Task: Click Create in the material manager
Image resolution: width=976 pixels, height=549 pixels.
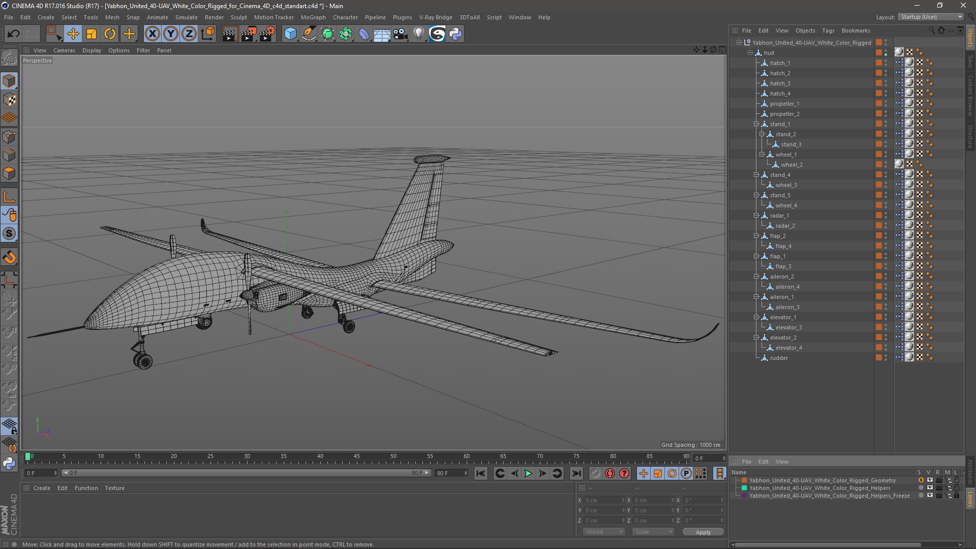Action: (42, 488)
